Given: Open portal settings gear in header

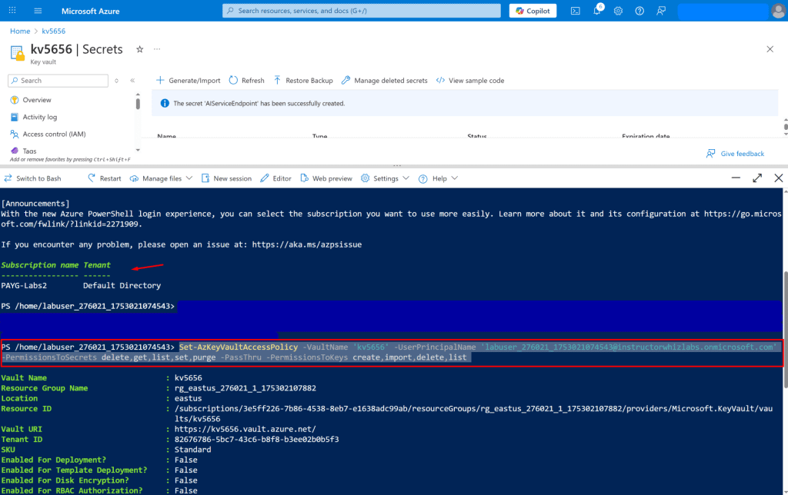Looking at the screenshot, I should pyautogui.click(x=619, y=11).
